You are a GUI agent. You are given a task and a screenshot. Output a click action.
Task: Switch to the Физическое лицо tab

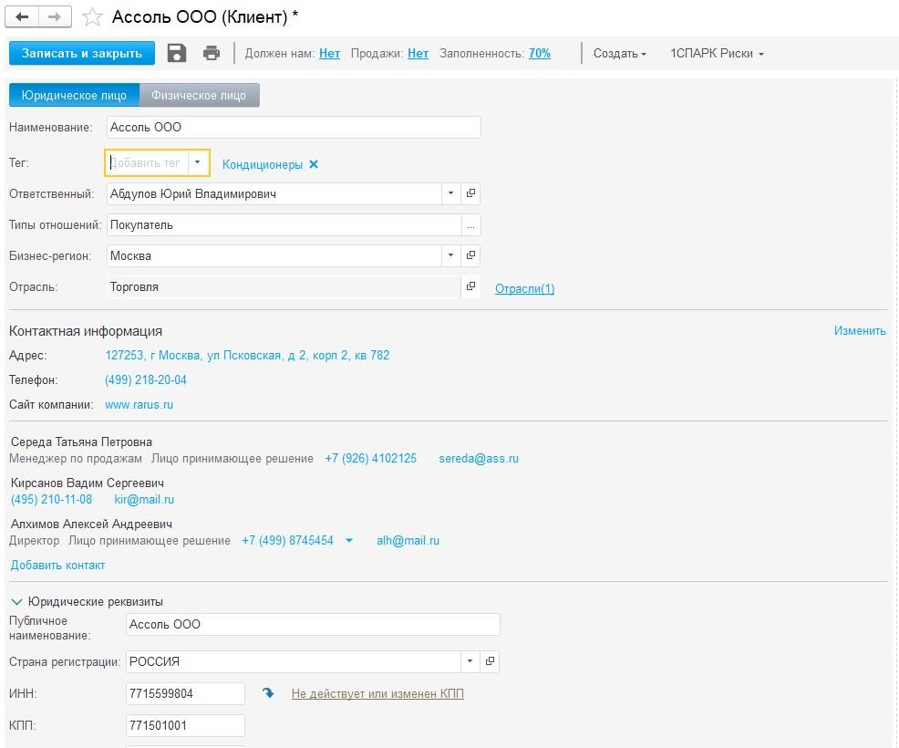(x=199, y=95)
